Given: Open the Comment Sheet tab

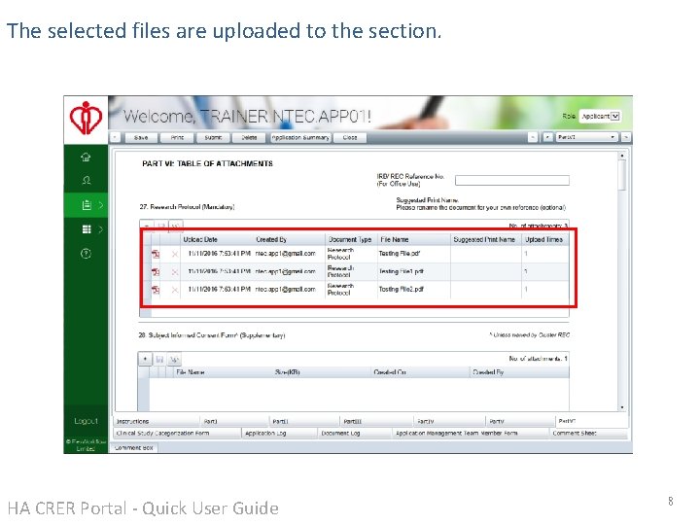Looking at the screenshot, I should click(588, 433).
